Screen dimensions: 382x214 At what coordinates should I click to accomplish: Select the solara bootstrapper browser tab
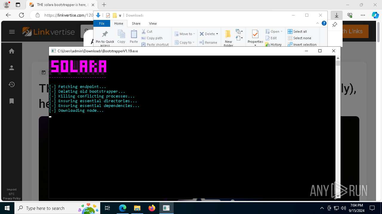pyautogui.click(x=62, y=5)
